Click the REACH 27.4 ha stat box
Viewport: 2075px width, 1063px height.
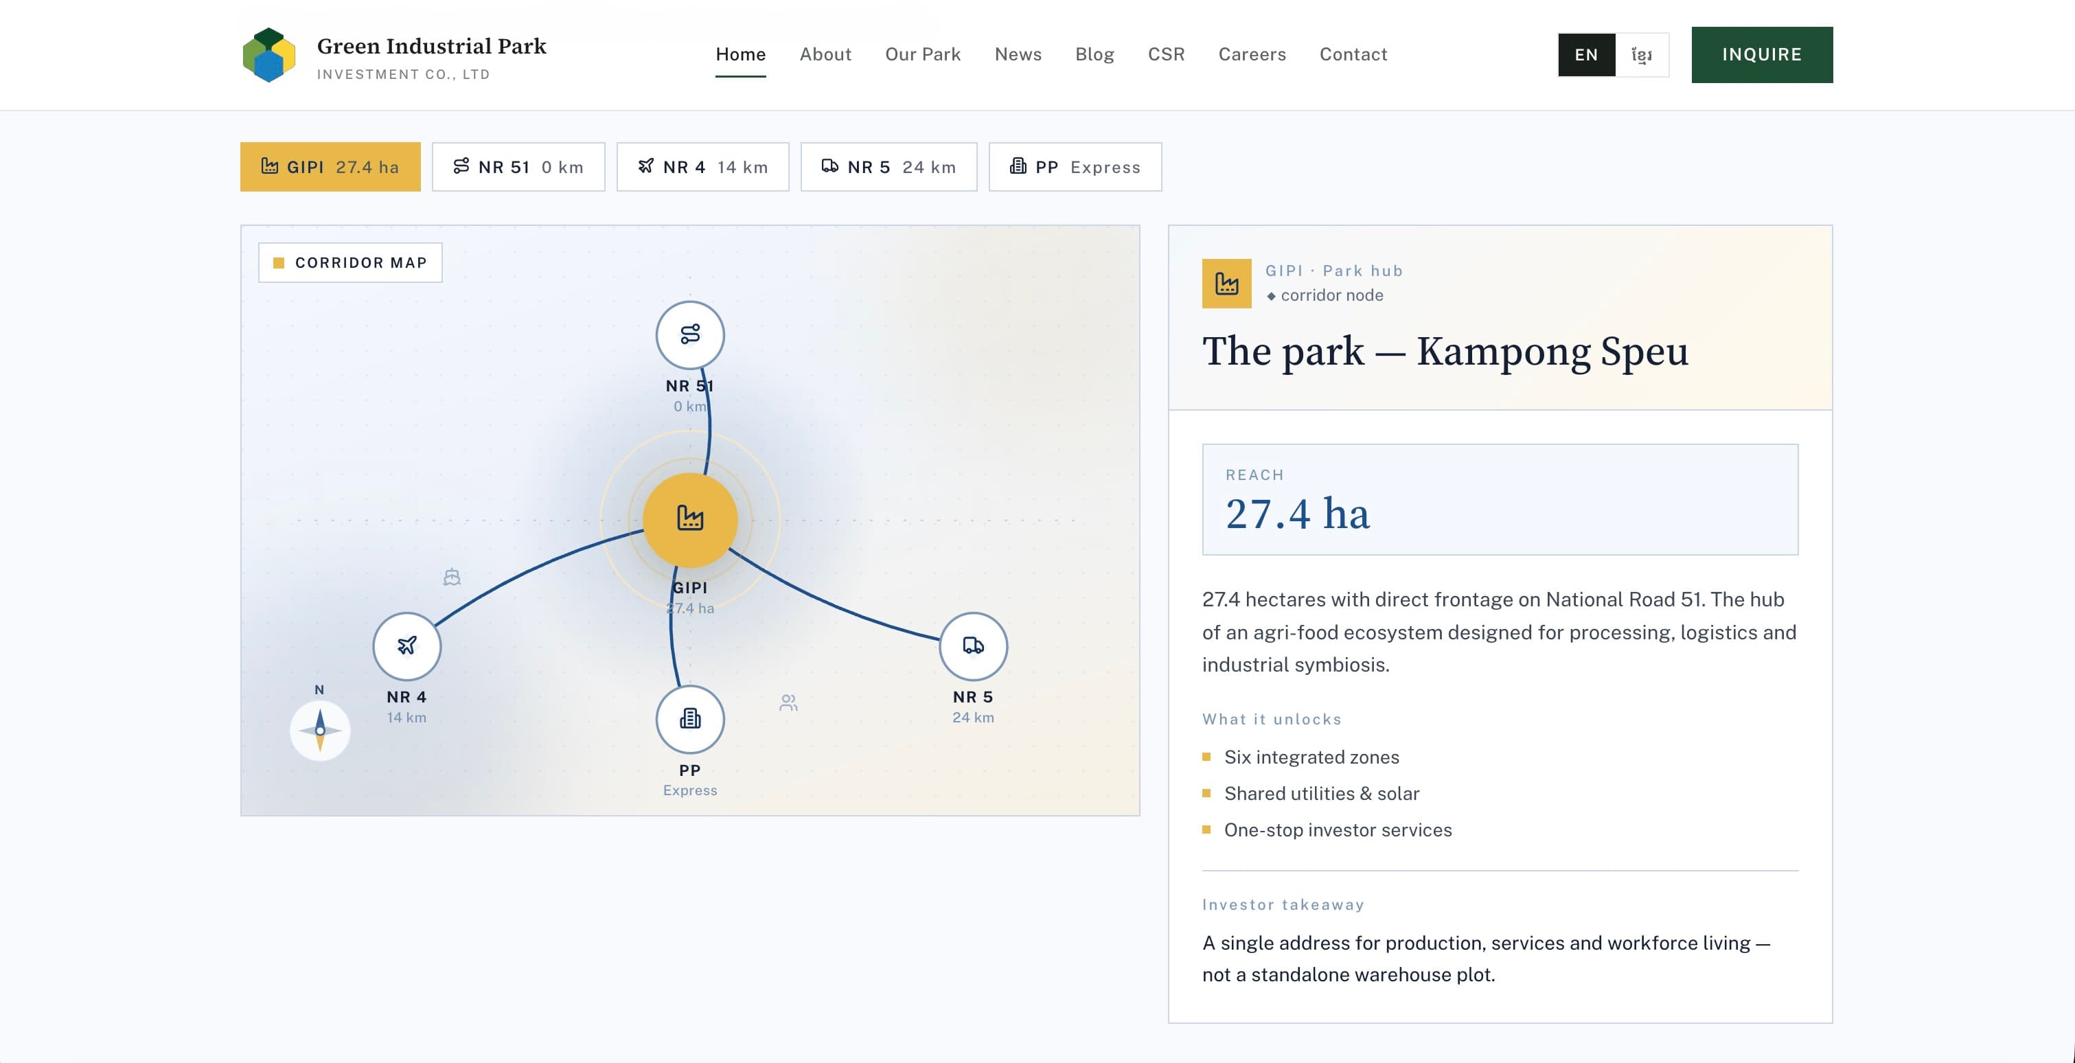(x=1499, y=499)
